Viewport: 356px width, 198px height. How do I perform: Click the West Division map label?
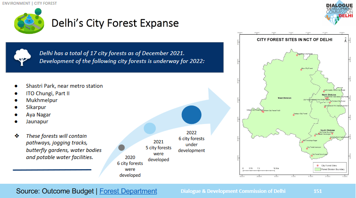click(x=285, y=98)
